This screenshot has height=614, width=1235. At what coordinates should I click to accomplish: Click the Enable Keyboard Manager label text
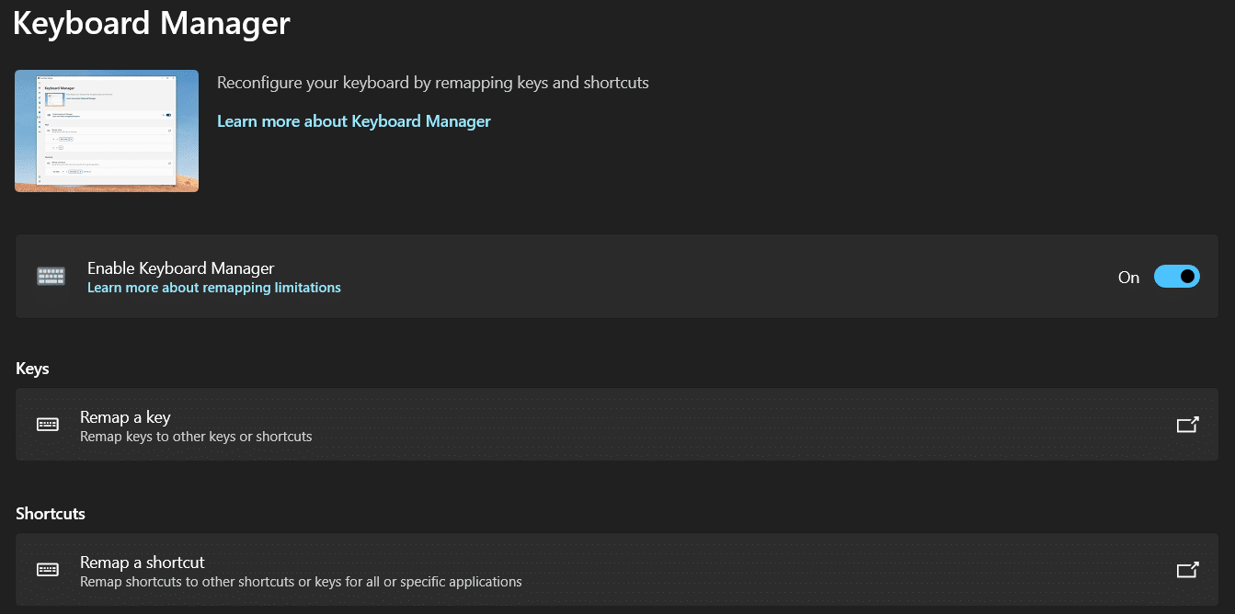tap(180, 268)
